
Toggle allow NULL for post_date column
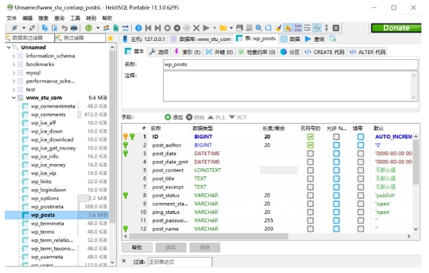click(x=336, y=154)
